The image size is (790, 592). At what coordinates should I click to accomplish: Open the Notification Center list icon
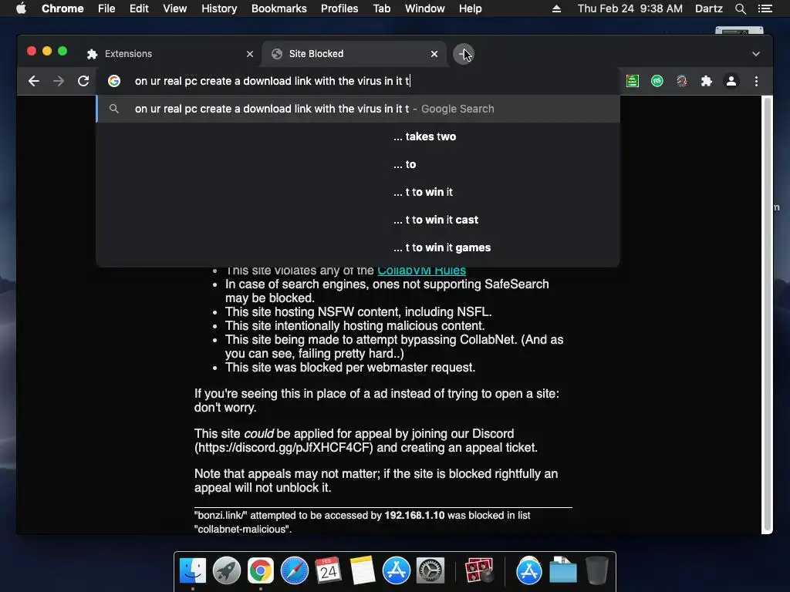click(x=765, y=8)
